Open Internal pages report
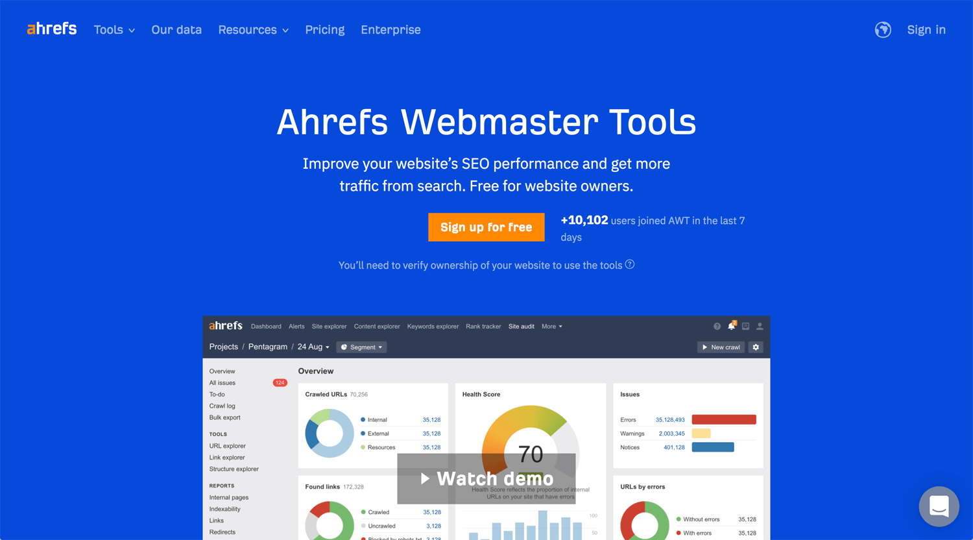Viewport: 973px width, 540px height. point(229,498)
